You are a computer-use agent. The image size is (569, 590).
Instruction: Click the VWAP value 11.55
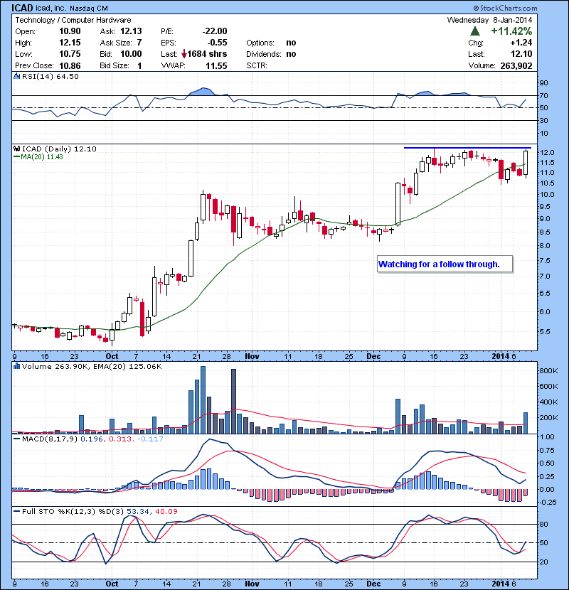pos(216,66)
